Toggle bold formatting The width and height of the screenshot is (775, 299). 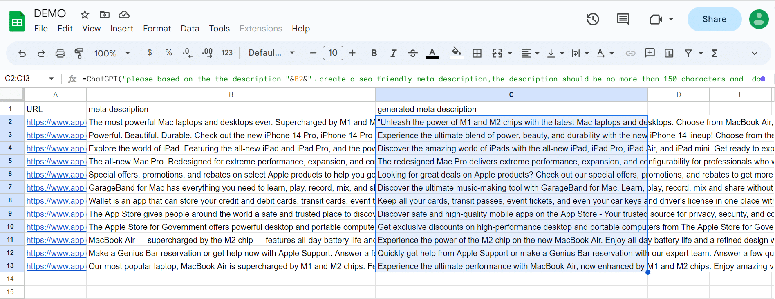click(374, 53)
